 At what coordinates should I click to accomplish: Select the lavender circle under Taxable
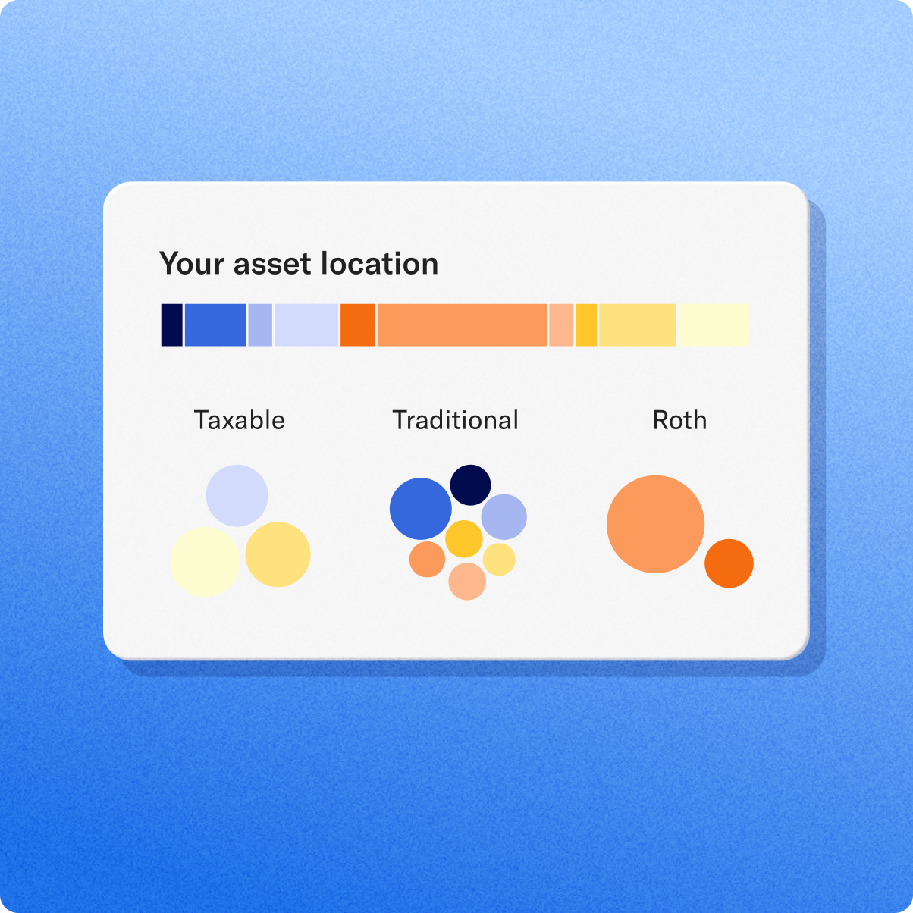[x=237, y=496]
